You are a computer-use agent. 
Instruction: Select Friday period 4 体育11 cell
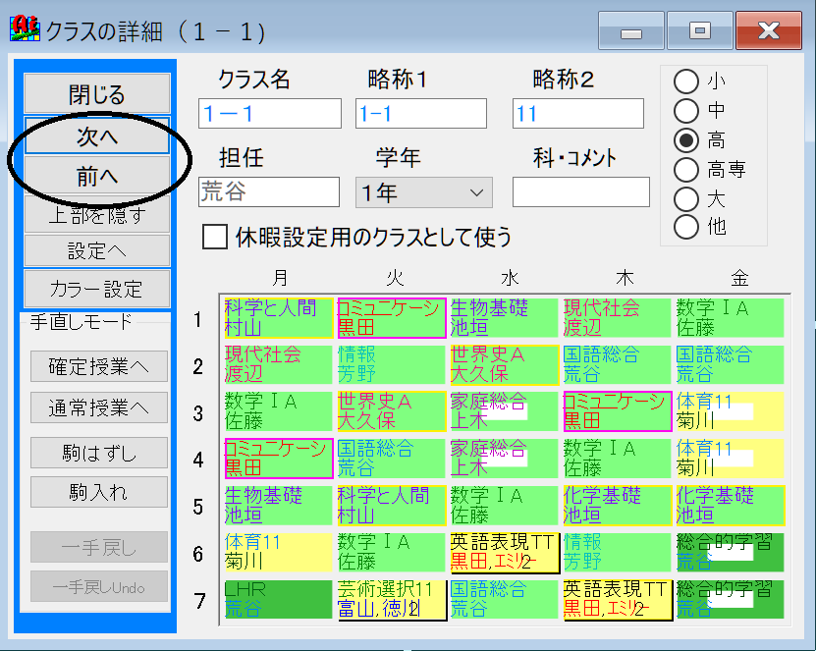(731, 459)
